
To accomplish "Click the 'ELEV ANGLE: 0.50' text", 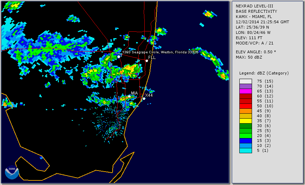I will click(256, 52).
